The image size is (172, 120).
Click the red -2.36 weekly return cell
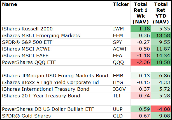[x=141, y=63]
